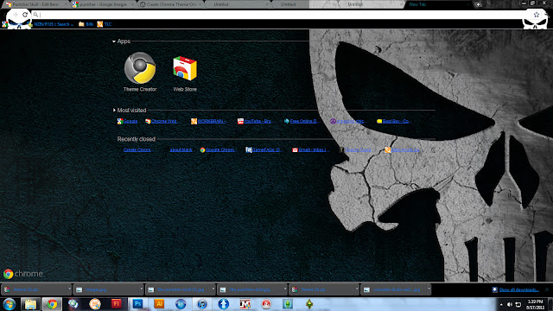553x311 pixels.
Task: Open downloaded theme (1).zip file
Action: tap(321, 289)
